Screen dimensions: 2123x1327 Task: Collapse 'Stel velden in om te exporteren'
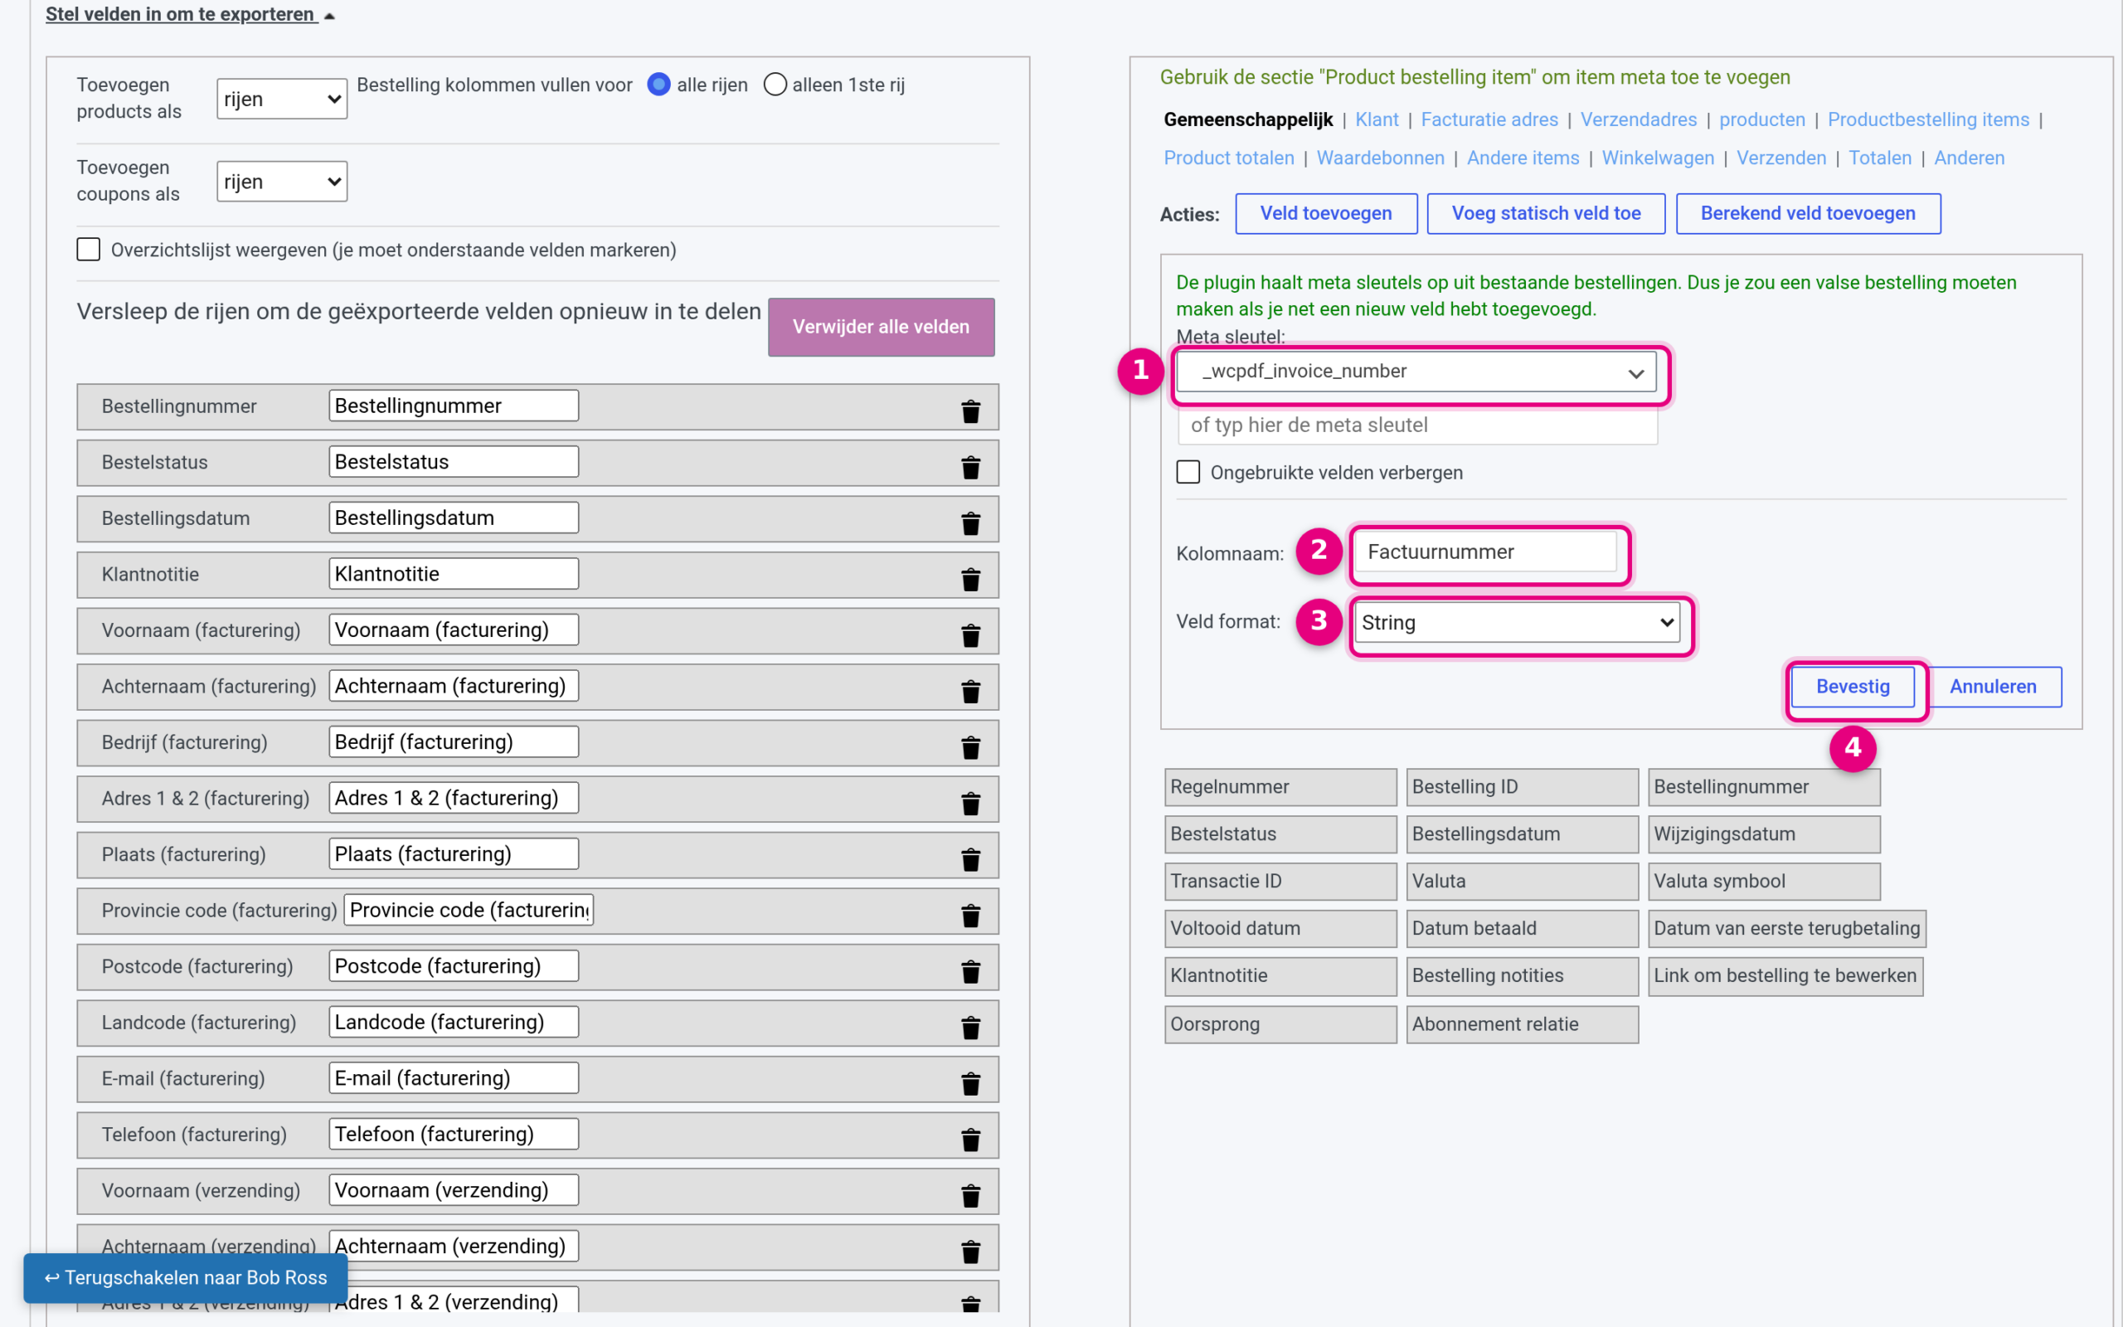click(x=189, y=14)
